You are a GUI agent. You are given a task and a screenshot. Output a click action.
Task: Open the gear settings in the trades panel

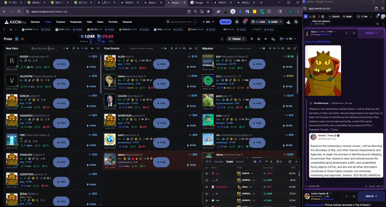coord(255,162)
